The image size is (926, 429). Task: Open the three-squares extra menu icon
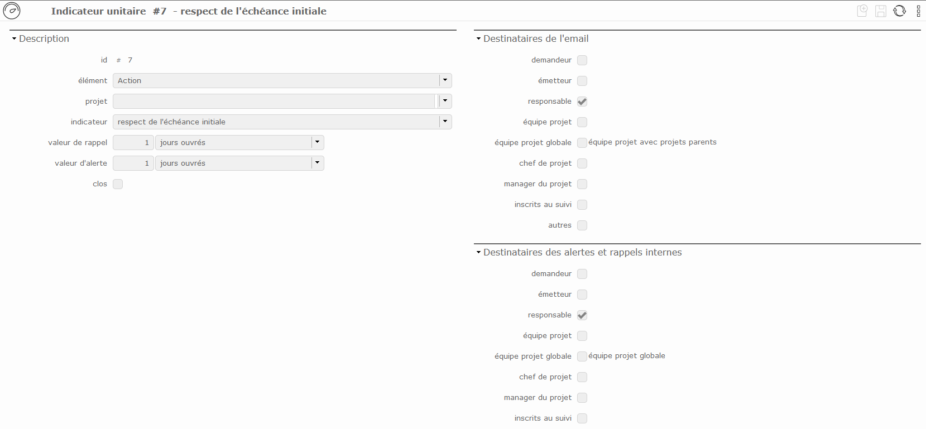(x=918, y=11)
